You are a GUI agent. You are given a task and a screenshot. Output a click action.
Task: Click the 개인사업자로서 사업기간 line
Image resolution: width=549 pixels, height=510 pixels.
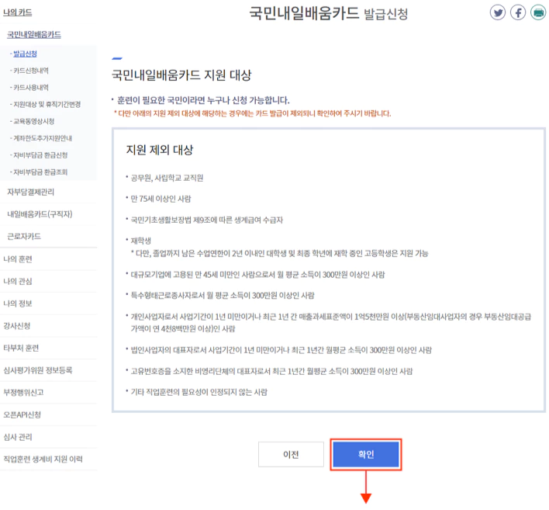pyautogui.click(x=331, y=322)
